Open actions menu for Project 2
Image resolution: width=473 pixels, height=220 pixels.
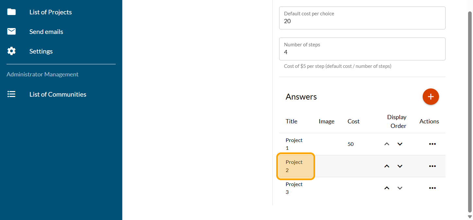[x=432, y=166]
